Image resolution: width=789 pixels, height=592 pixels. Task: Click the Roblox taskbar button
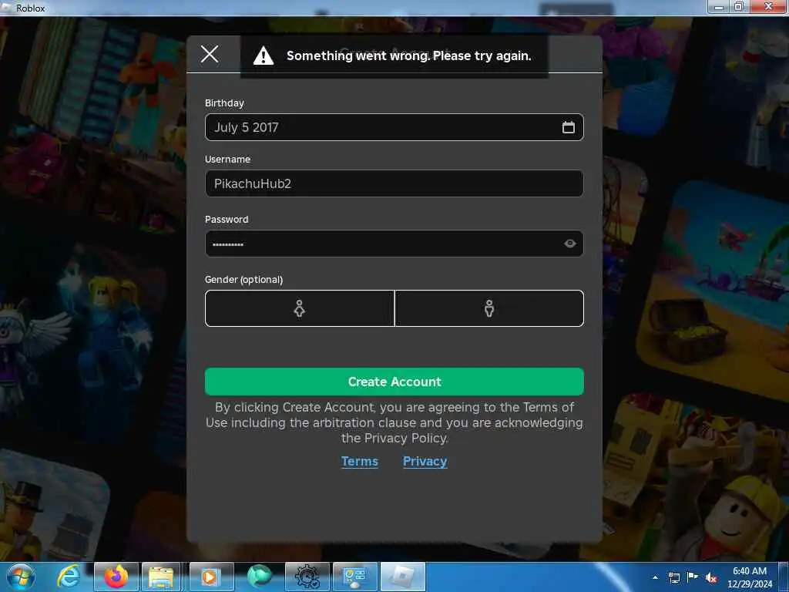[x=402, y=577]
